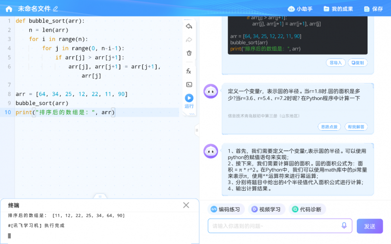Click the panel splitter collapse handle
The height and width of the screenshot is (244, 391).
[197, 130]
